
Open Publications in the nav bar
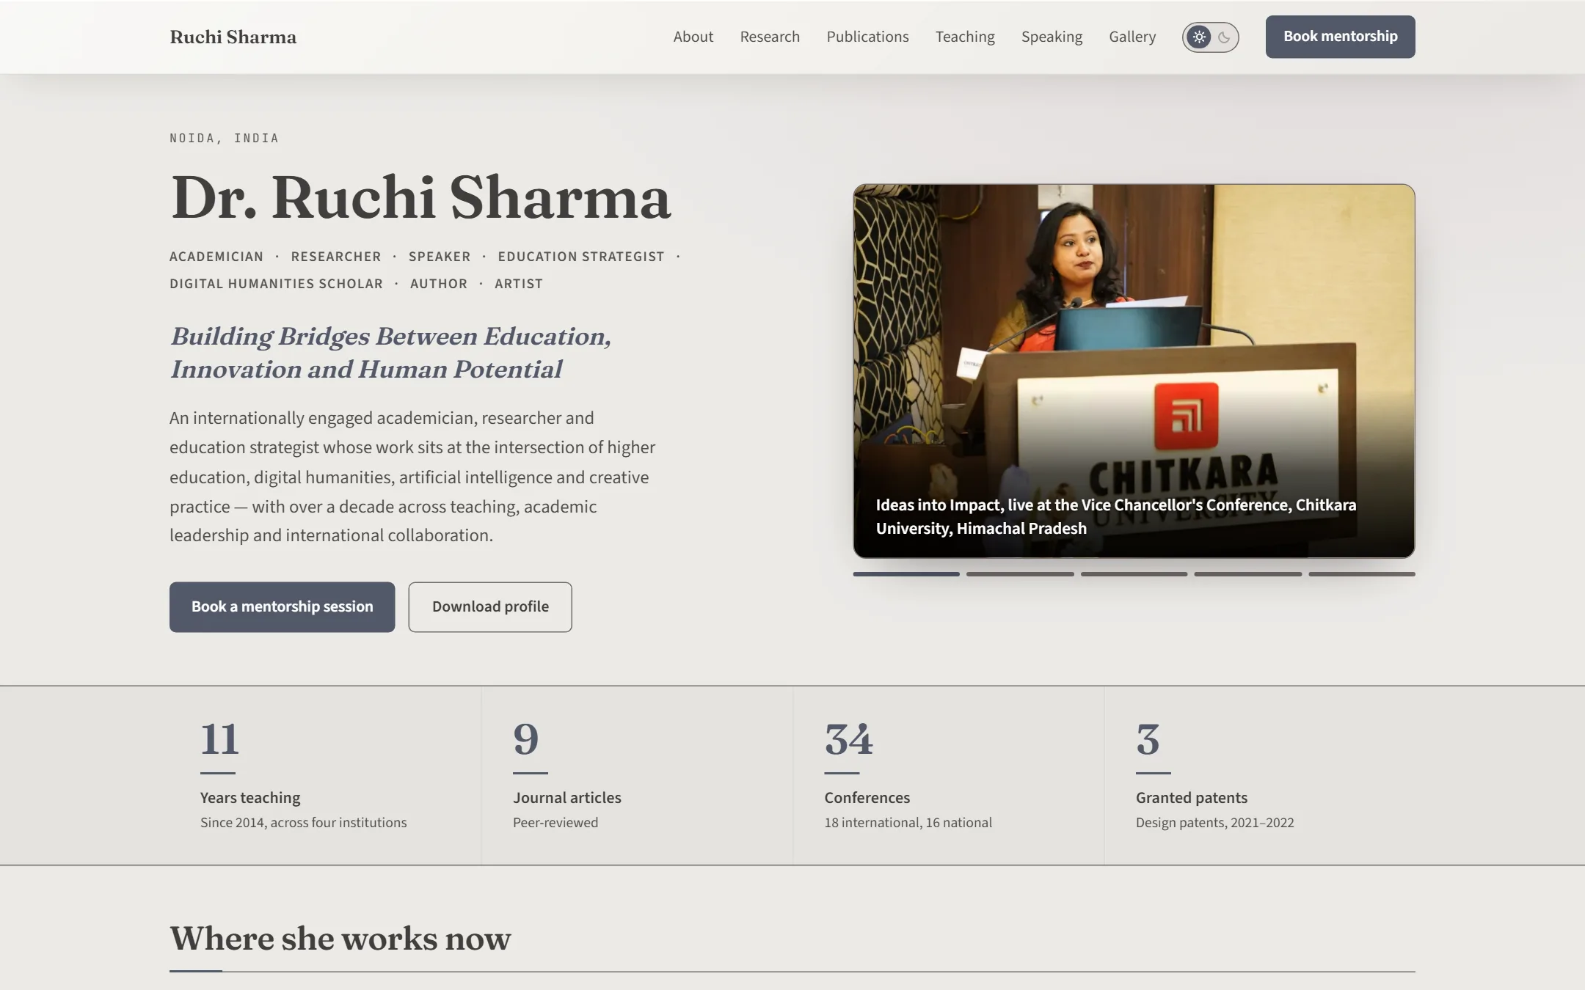867,37
